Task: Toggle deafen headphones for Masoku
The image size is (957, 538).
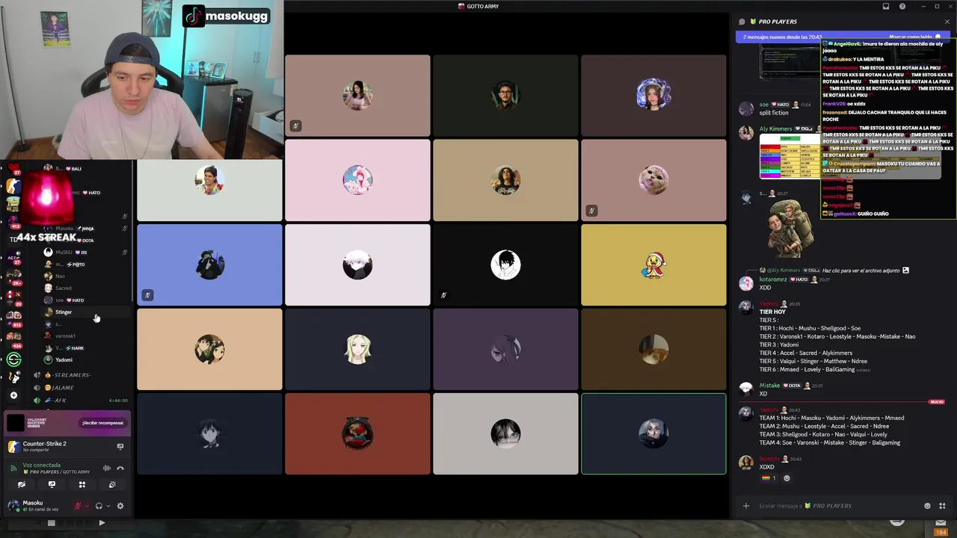Action: (99, 506)
